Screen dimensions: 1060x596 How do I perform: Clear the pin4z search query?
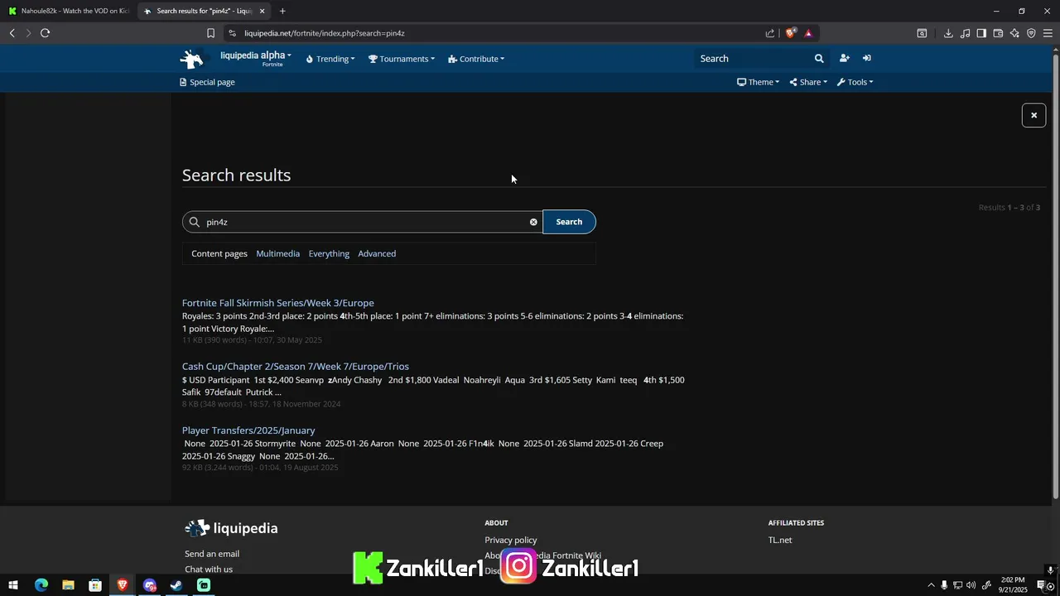coord(533,222)
